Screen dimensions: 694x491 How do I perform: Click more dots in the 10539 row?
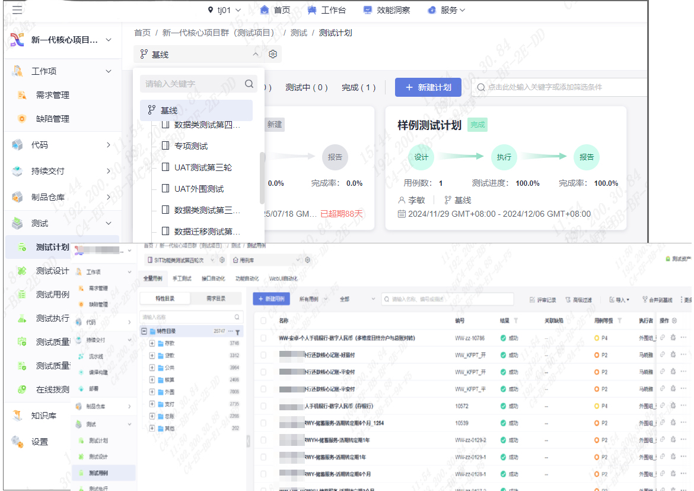pyautogui.click(x=684, y=423)
